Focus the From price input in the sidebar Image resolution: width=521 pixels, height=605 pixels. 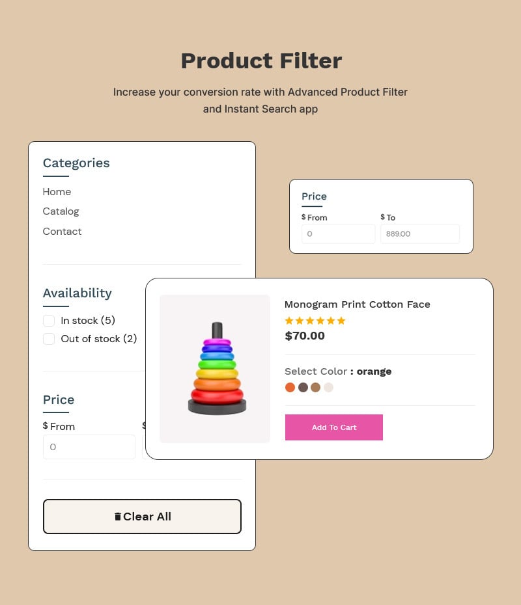pyautogui.click(x=89, y=447)
